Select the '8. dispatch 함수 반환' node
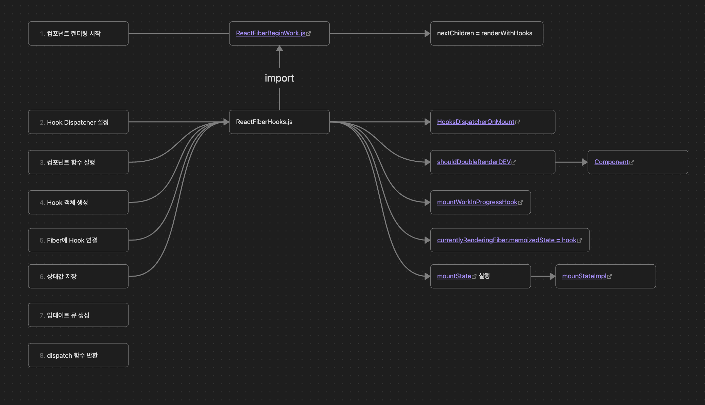The height and width of the screenshot is (405, 705). coord(78,355)
